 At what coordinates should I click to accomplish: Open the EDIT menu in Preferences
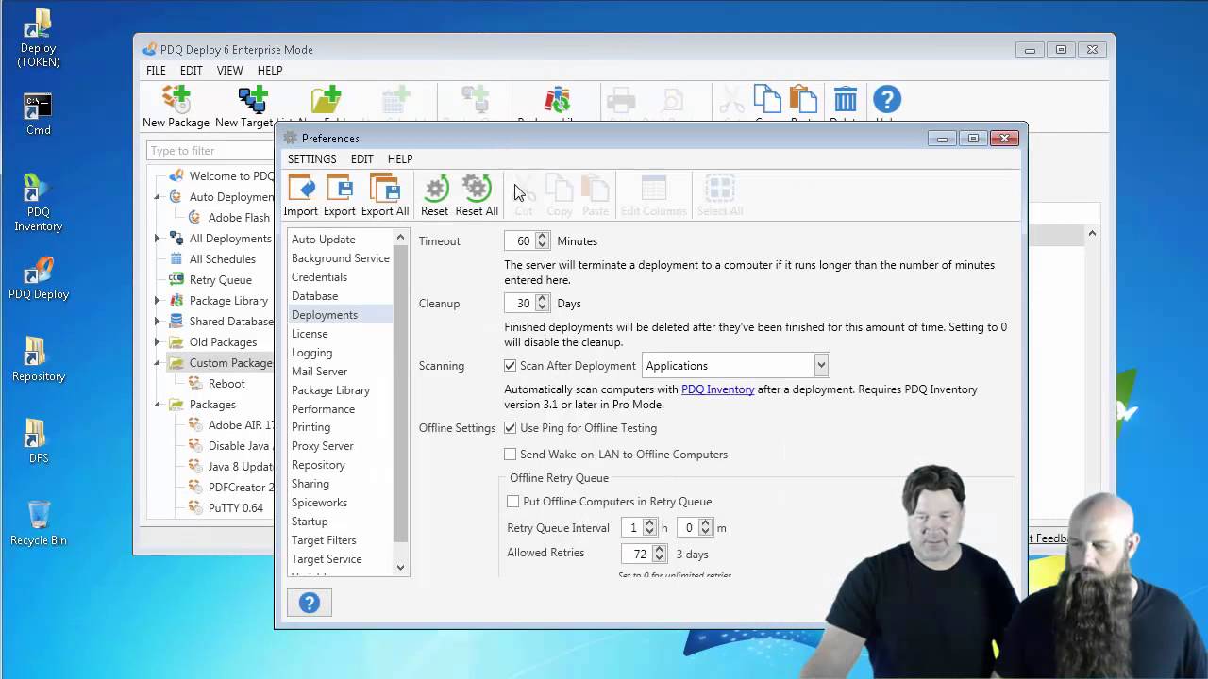(361, 159)
